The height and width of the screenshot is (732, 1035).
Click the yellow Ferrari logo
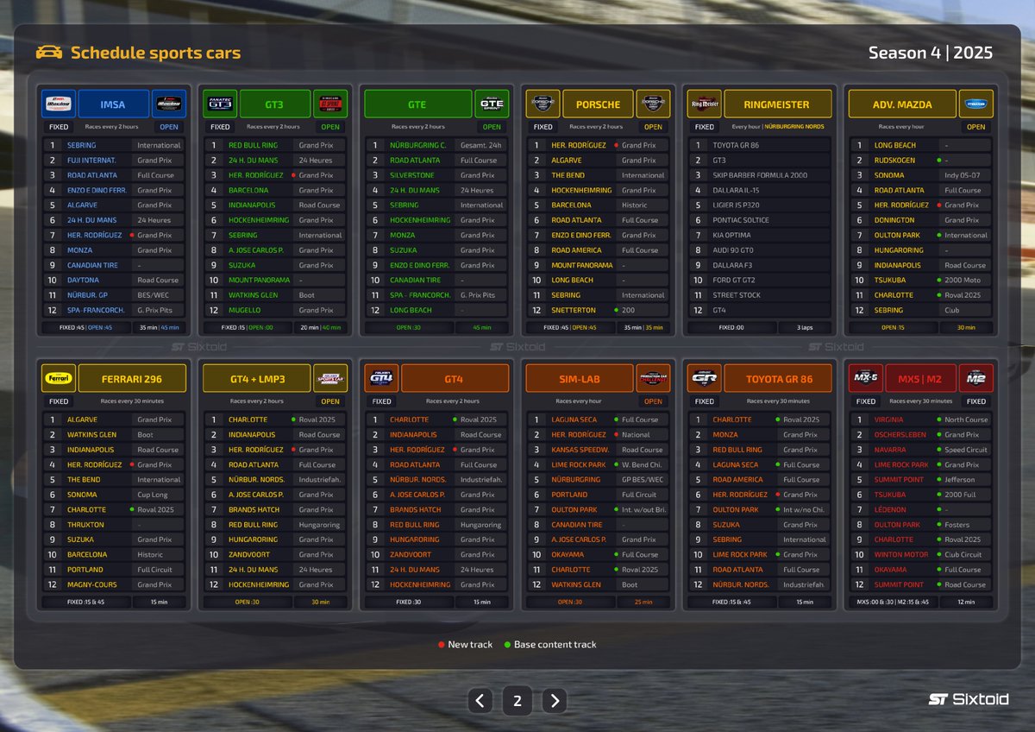[59, 378]
